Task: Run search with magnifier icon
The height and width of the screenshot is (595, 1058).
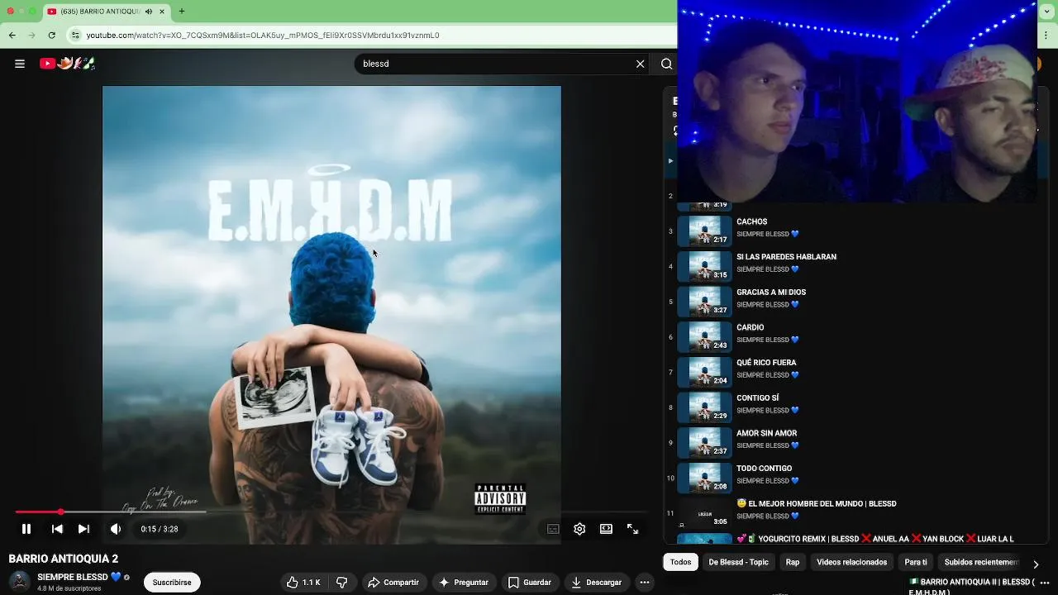Action: (x=666, y=64)
